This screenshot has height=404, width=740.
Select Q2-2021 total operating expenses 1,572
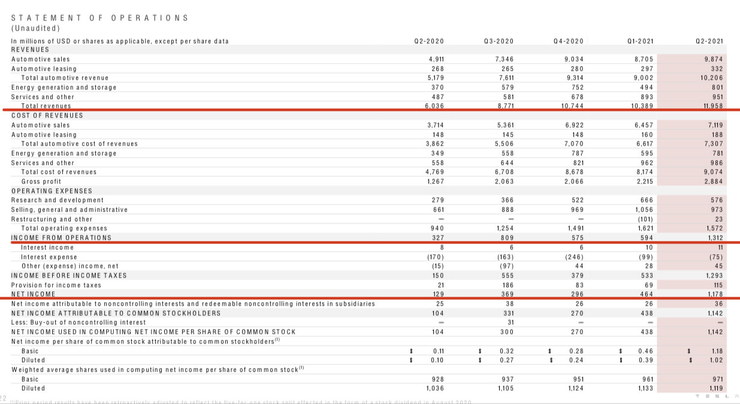pyautogui.click(x=715, y=228)
